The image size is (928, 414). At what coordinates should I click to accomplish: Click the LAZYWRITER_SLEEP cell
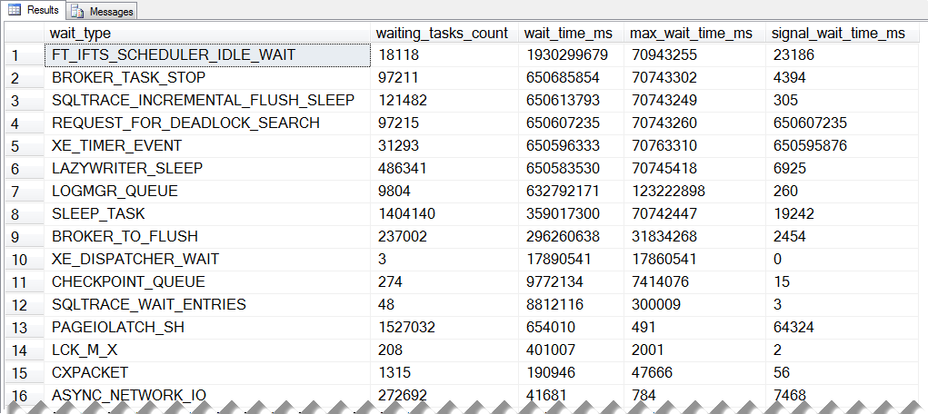click(x=208, y=169)
